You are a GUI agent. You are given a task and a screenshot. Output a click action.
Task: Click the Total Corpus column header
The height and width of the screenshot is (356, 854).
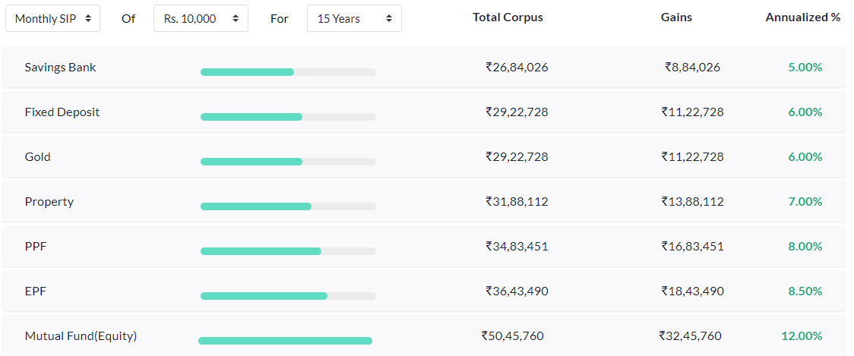tap(508, 17)
